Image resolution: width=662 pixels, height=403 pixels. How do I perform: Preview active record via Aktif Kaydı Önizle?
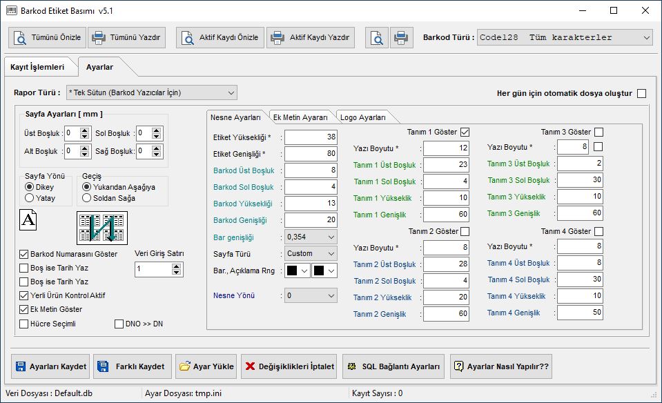pyautogui.click(x=220, y=37)
